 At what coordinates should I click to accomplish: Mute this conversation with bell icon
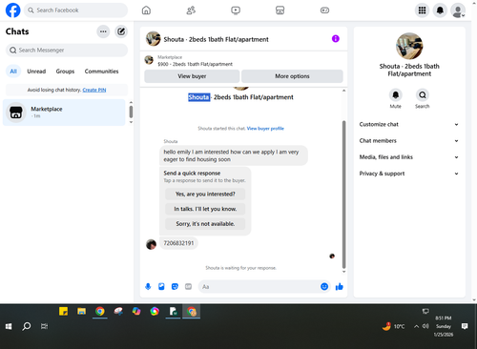[396, 94]
